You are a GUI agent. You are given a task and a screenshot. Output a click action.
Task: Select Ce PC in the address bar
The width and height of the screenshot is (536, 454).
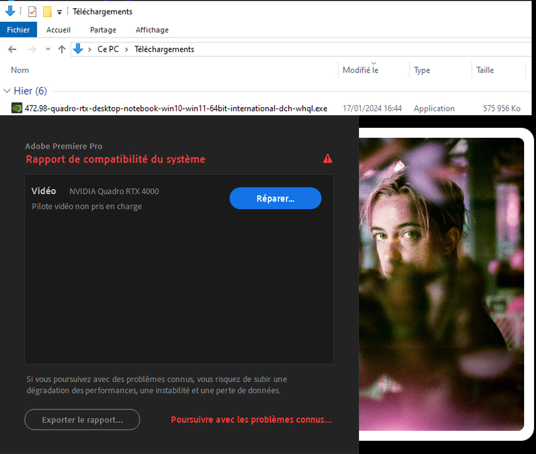[108, 49]
